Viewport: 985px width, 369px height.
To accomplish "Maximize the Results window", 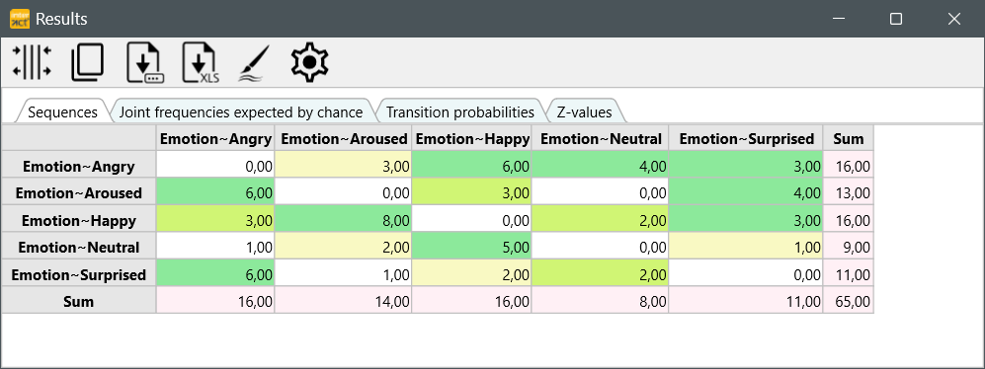I will coord(896,19).
